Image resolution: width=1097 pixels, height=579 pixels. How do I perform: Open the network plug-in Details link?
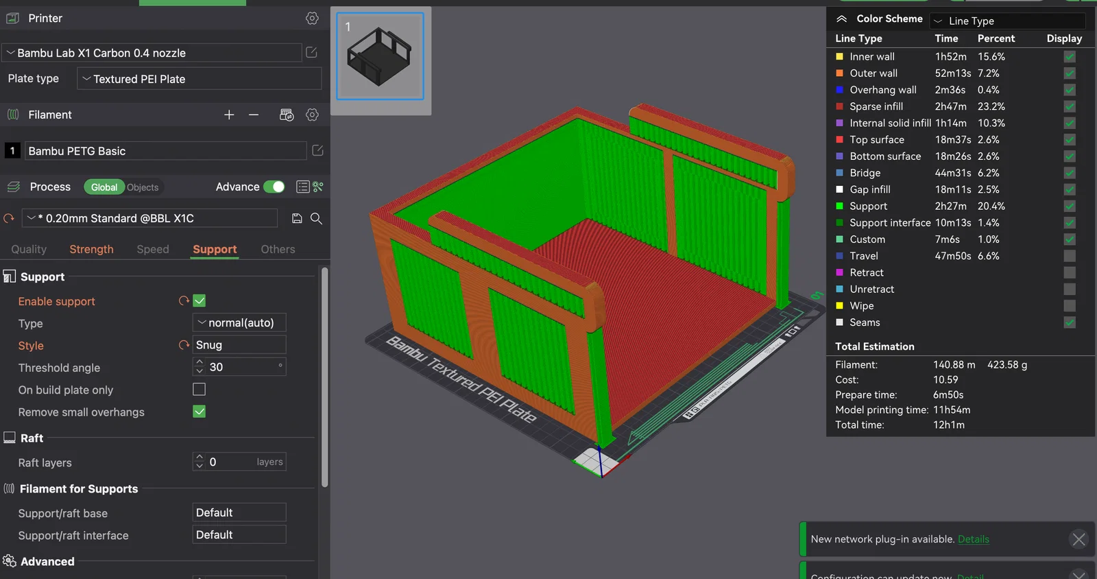pyautogui.click(x=973, y=539)
